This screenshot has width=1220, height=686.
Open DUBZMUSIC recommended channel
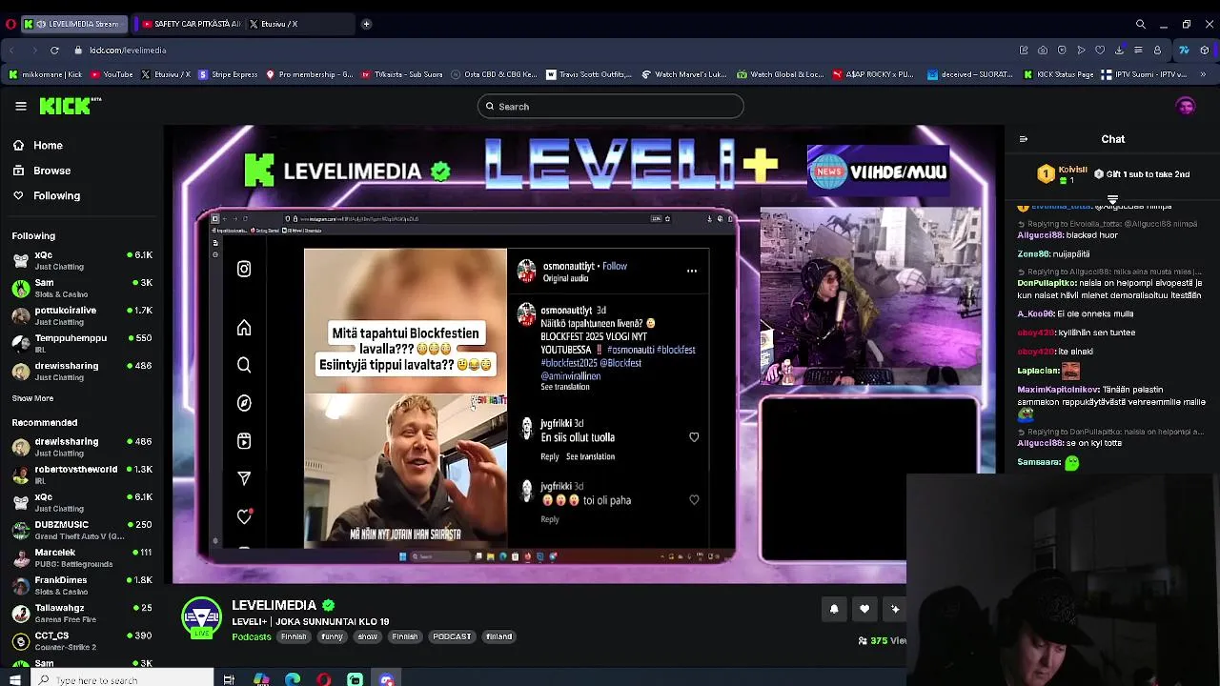pyautogui.click(x=81, y=530)
